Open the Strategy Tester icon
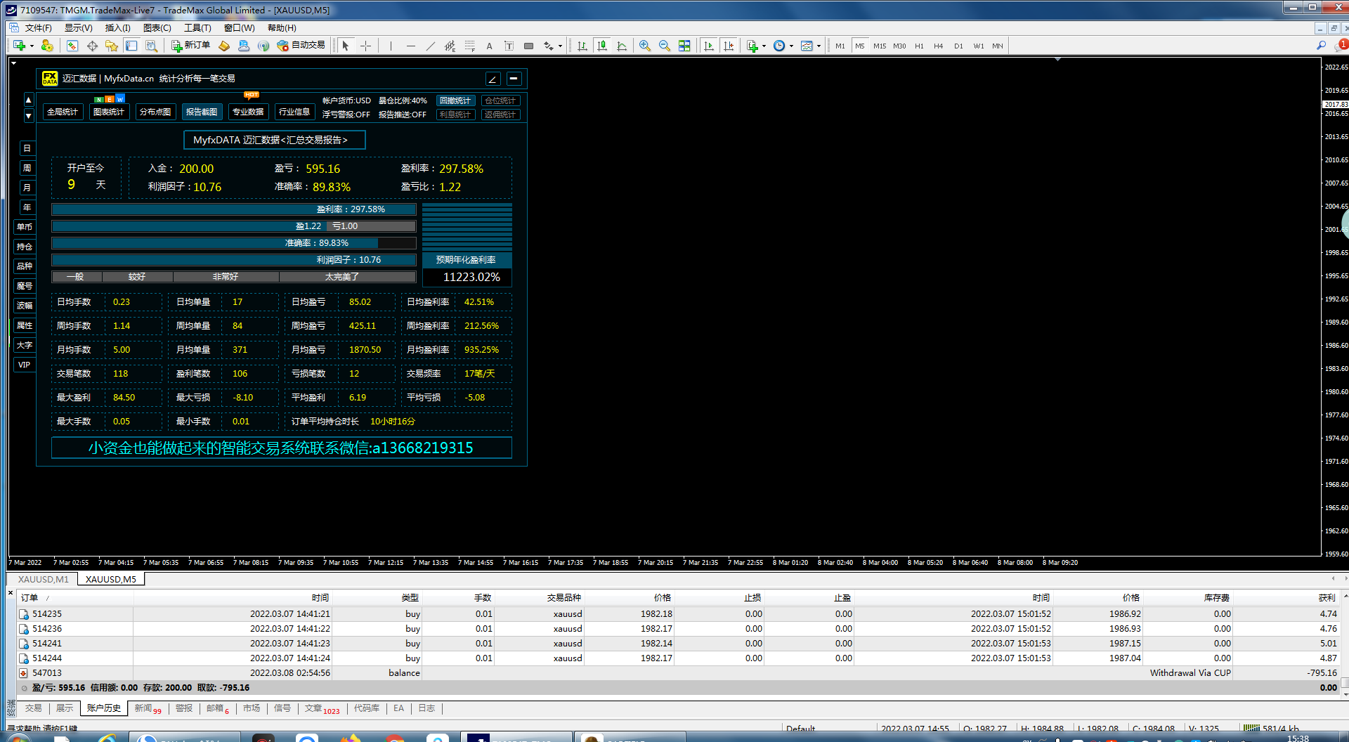1349x742 pixels. tap(151, 46)
